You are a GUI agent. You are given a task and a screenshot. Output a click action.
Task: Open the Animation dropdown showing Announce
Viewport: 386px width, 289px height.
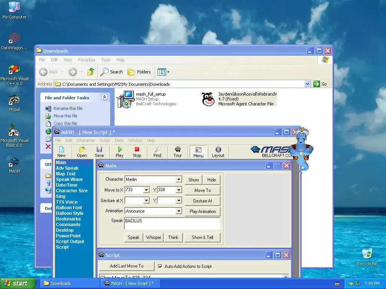pos(179,211)
